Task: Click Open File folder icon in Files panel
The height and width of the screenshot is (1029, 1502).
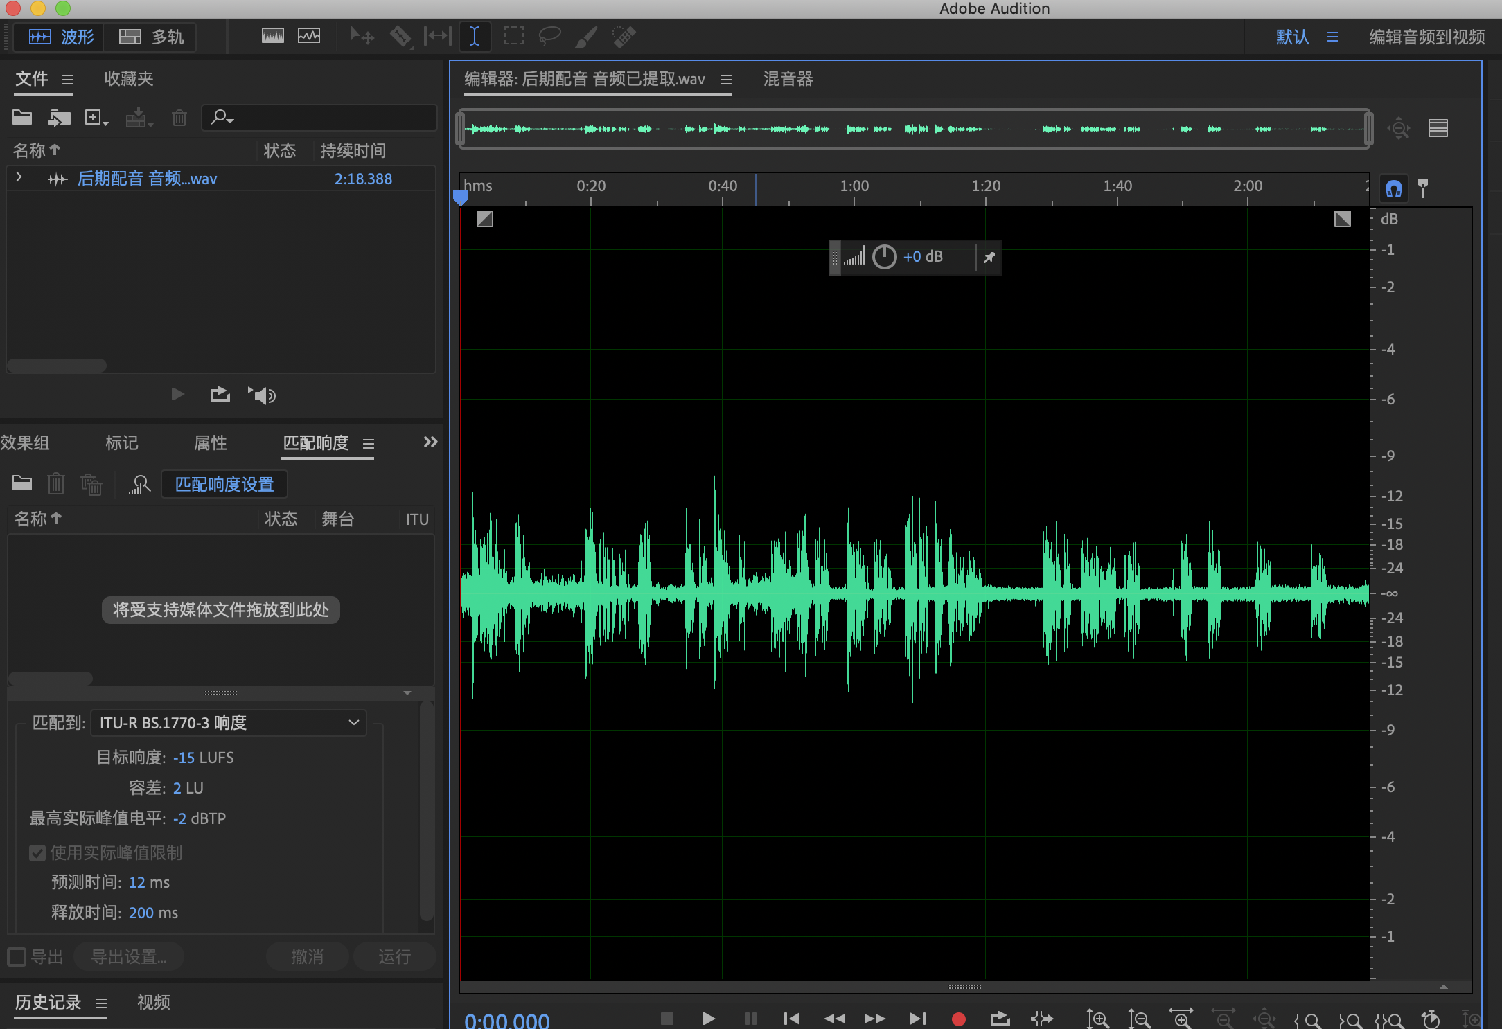Action: point(22,117)
